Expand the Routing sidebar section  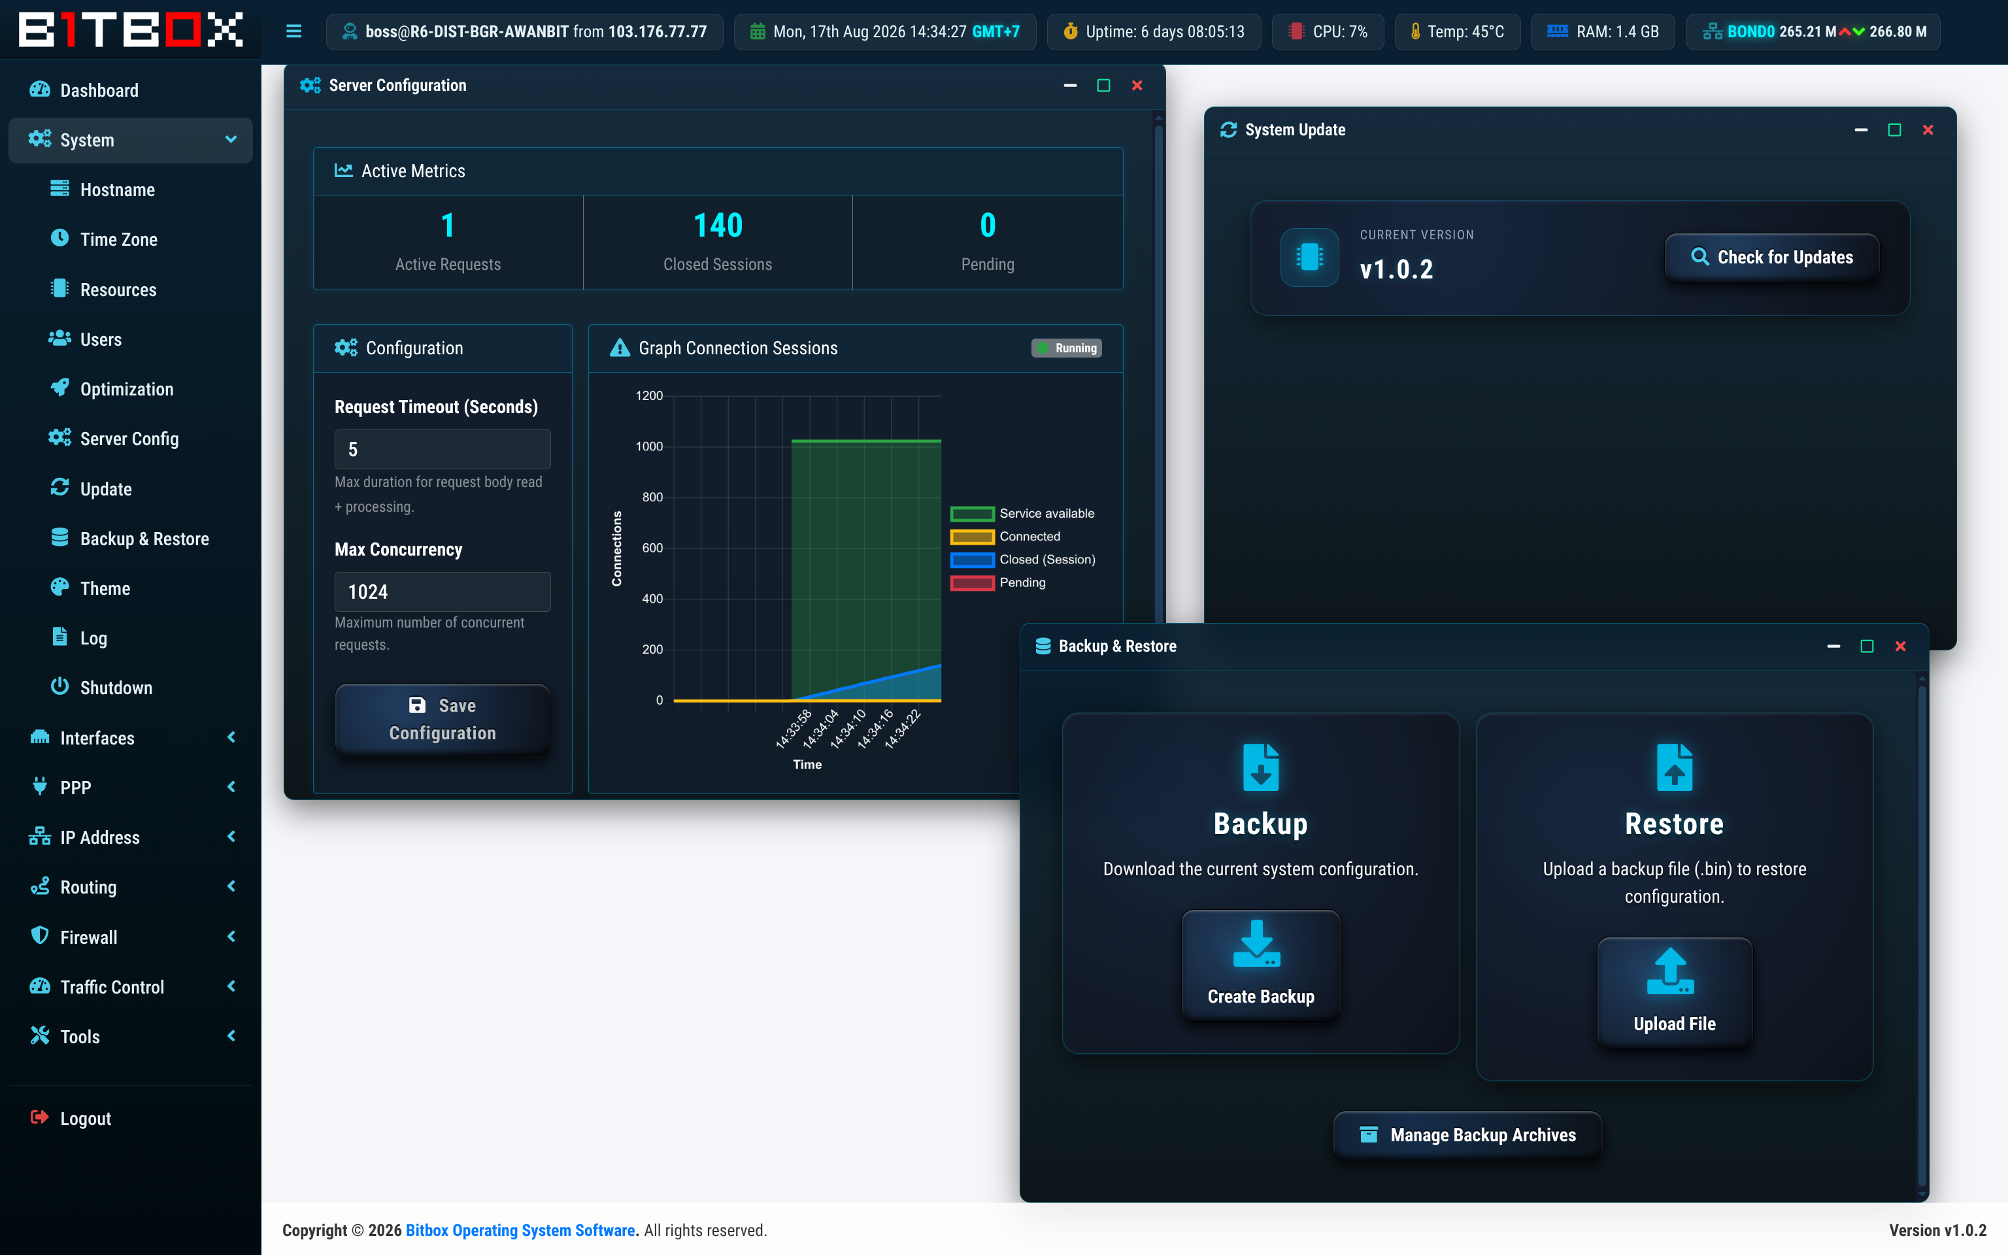(x=130, y=887)
